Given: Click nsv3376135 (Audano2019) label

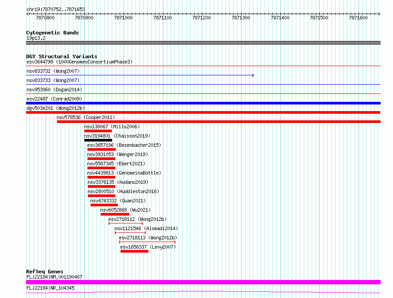Looking at the screenshot, I should click(x=118, y=182).
